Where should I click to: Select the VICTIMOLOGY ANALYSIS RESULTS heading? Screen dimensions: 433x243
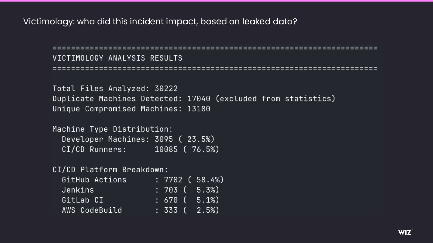click(x=117, y=58)
